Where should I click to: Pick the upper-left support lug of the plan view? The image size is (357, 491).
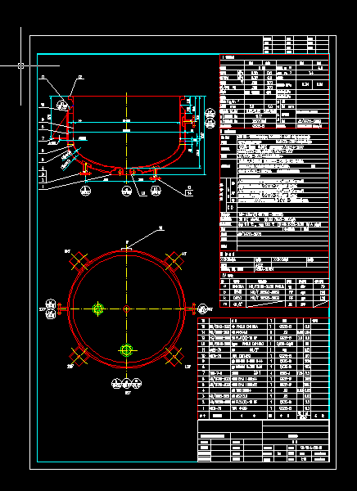click(79, 261)
